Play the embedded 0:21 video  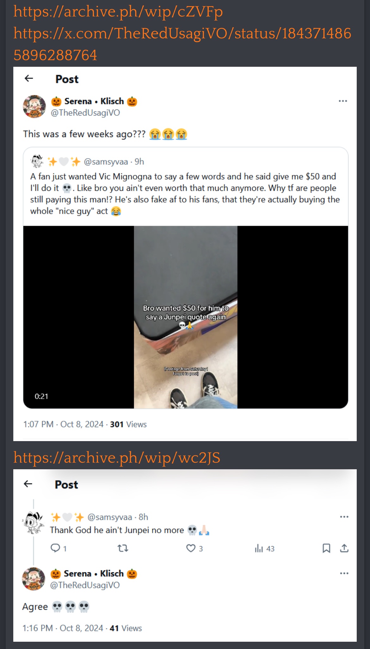click(x=186, y=317)
